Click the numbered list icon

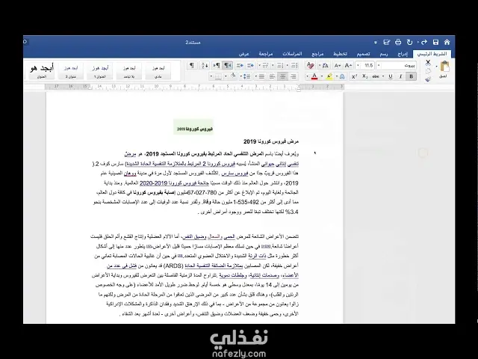(280, 65)
